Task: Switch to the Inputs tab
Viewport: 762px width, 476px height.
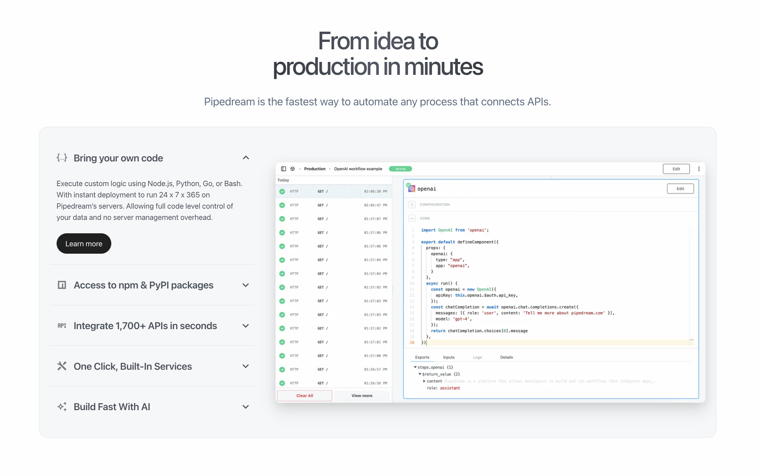Action: tap(448, 357)
